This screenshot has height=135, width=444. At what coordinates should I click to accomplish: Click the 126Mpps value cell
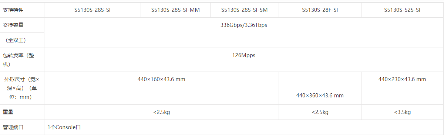coord(243,55)
